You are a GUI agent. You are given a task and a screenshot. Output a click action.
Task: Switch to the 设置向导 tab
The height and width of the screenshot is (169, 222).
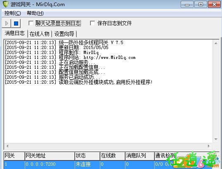point(64,34)
